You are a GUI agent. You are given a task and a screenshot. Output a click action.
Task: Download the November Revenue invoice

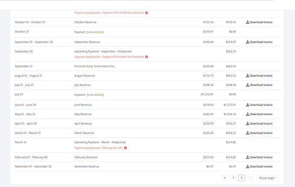(259, 167)
